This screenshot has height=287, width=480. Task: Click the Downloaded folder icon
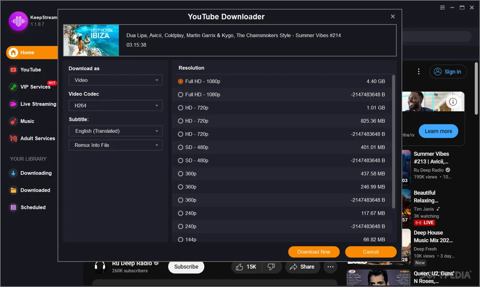click(x=14, y=190)
